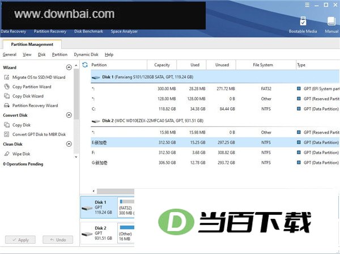Launch Space Analyzer from top toolbar
Image resolution: width=340 pixels, height=254 pixels.
point(124,31)
